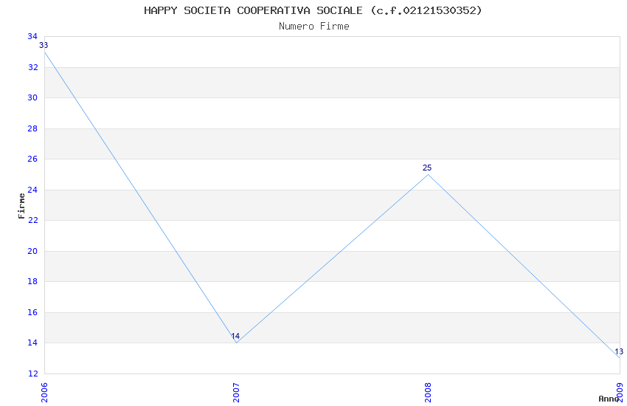This screenshot has height=406, width=627.
Task: Click the 22 y-axis tick label
Action: point(32,221)
